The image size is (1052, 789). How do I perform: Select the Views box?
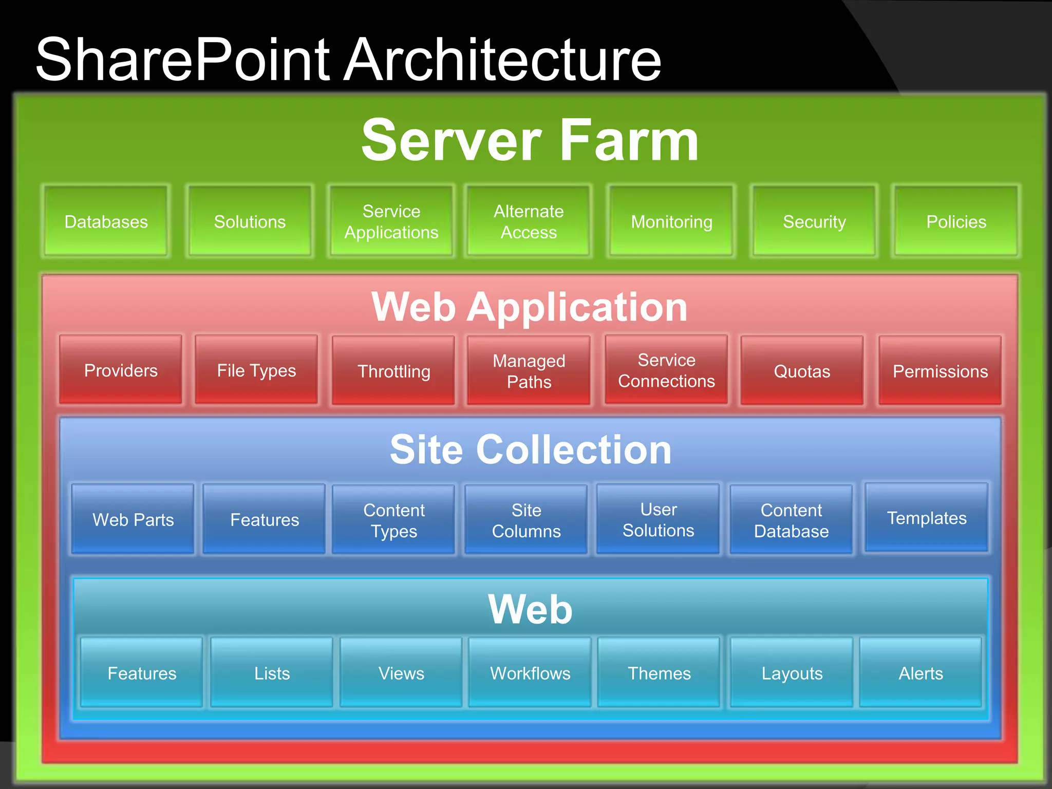pos(401,672)
